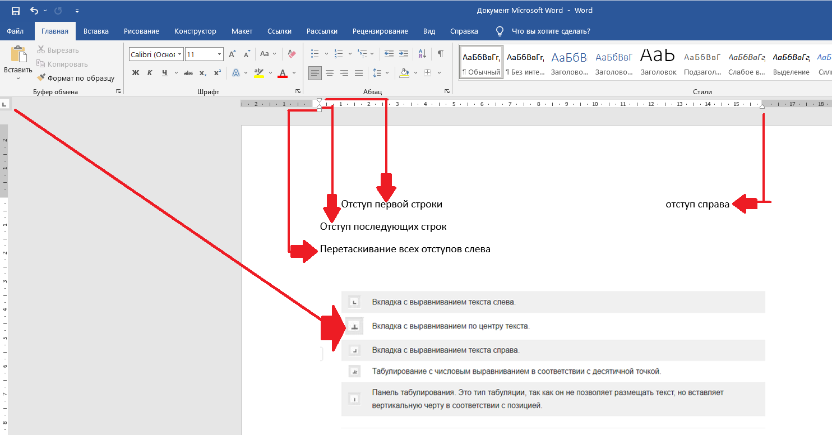The image size is (832, 435).
Task: Select the Без интервала style thumbnail
Action: point(525,62)
